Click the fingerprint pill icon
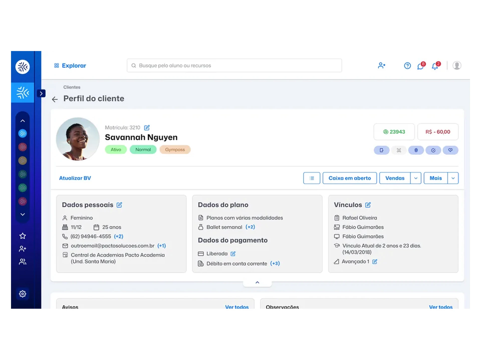 coord(416,150)
